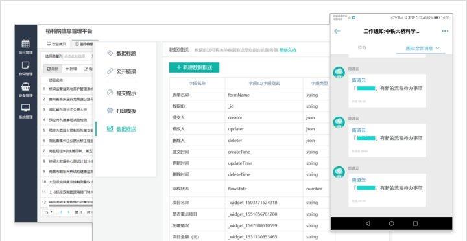Click the _widget_1503471524318 cell
This screenshot has width=467, height=241.
(x=264, y=203)
